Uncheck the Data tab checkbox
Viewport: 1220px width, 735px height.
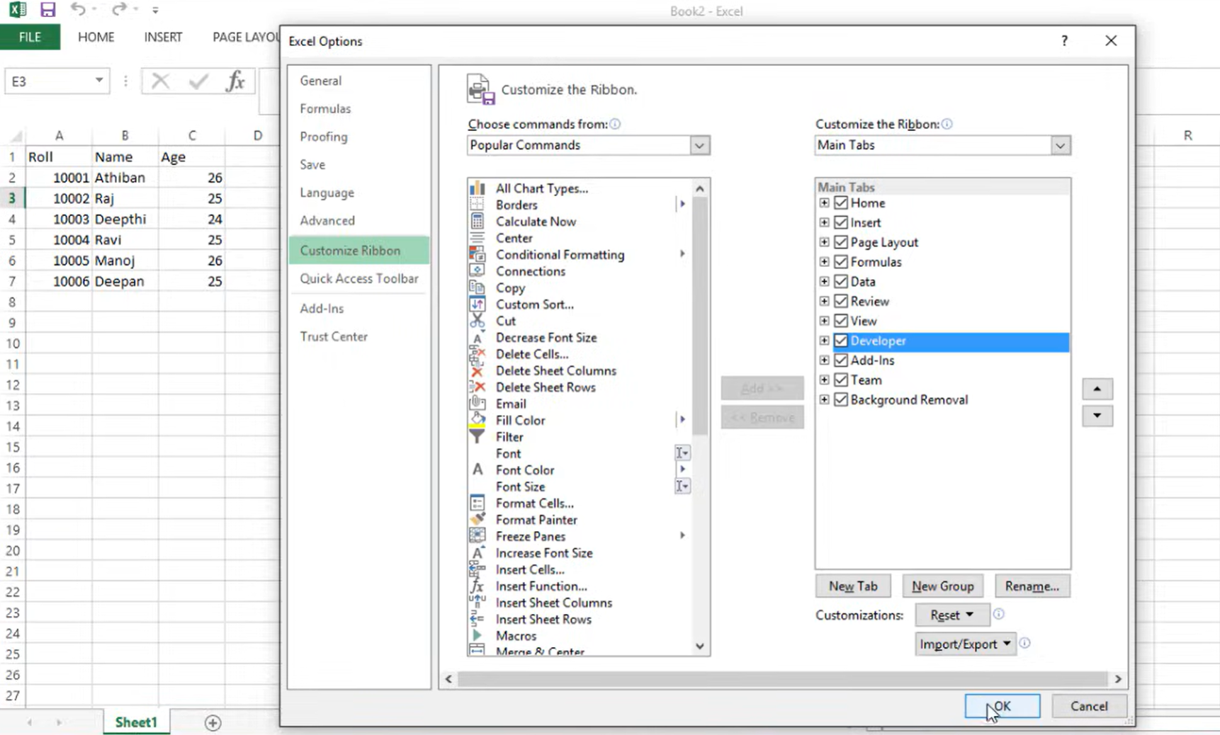point(841,282)
